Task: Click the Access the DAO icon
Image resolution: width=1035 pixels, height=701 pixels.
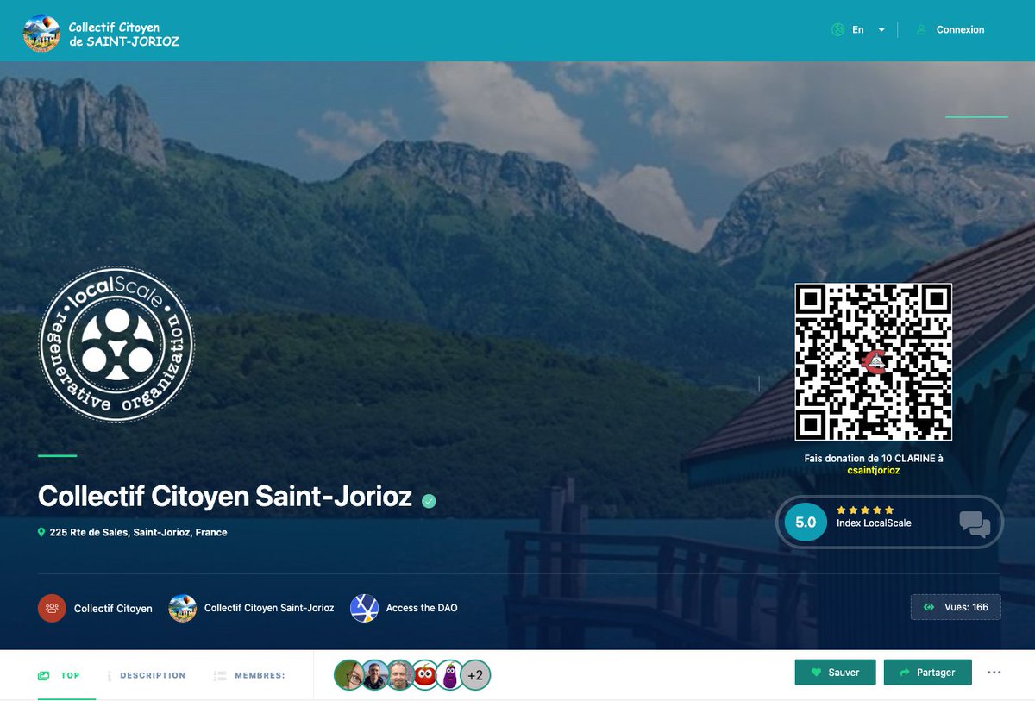Action: [364, 608]
